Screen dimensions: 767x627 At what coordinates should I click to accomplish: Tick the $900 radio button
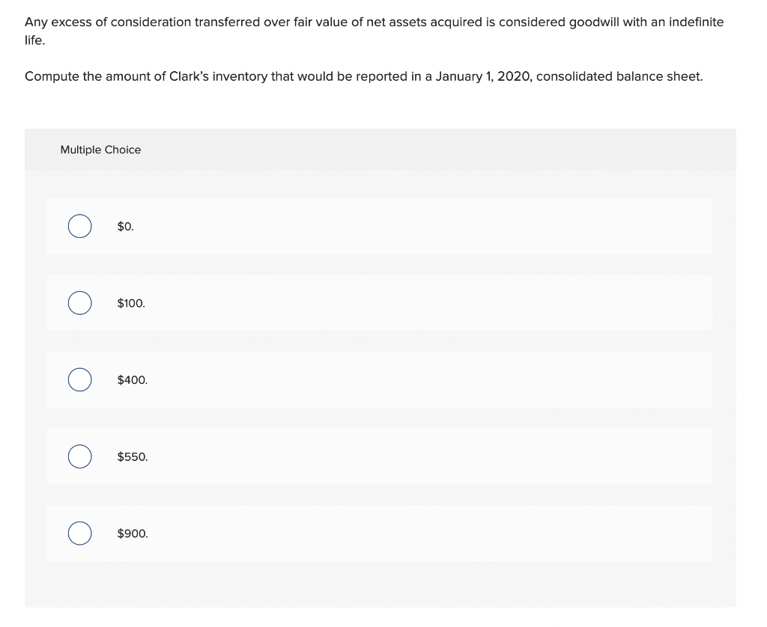(x=79, y=533)
